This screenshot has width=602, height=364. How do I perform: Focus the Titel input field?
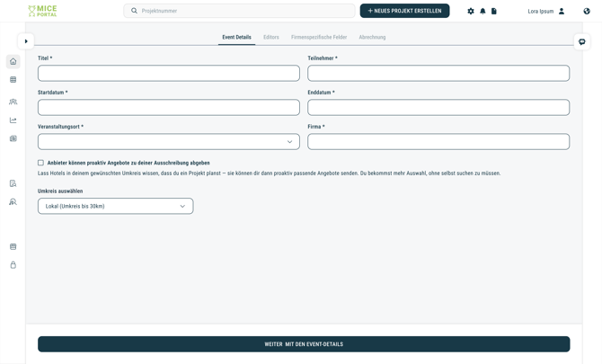169,74
